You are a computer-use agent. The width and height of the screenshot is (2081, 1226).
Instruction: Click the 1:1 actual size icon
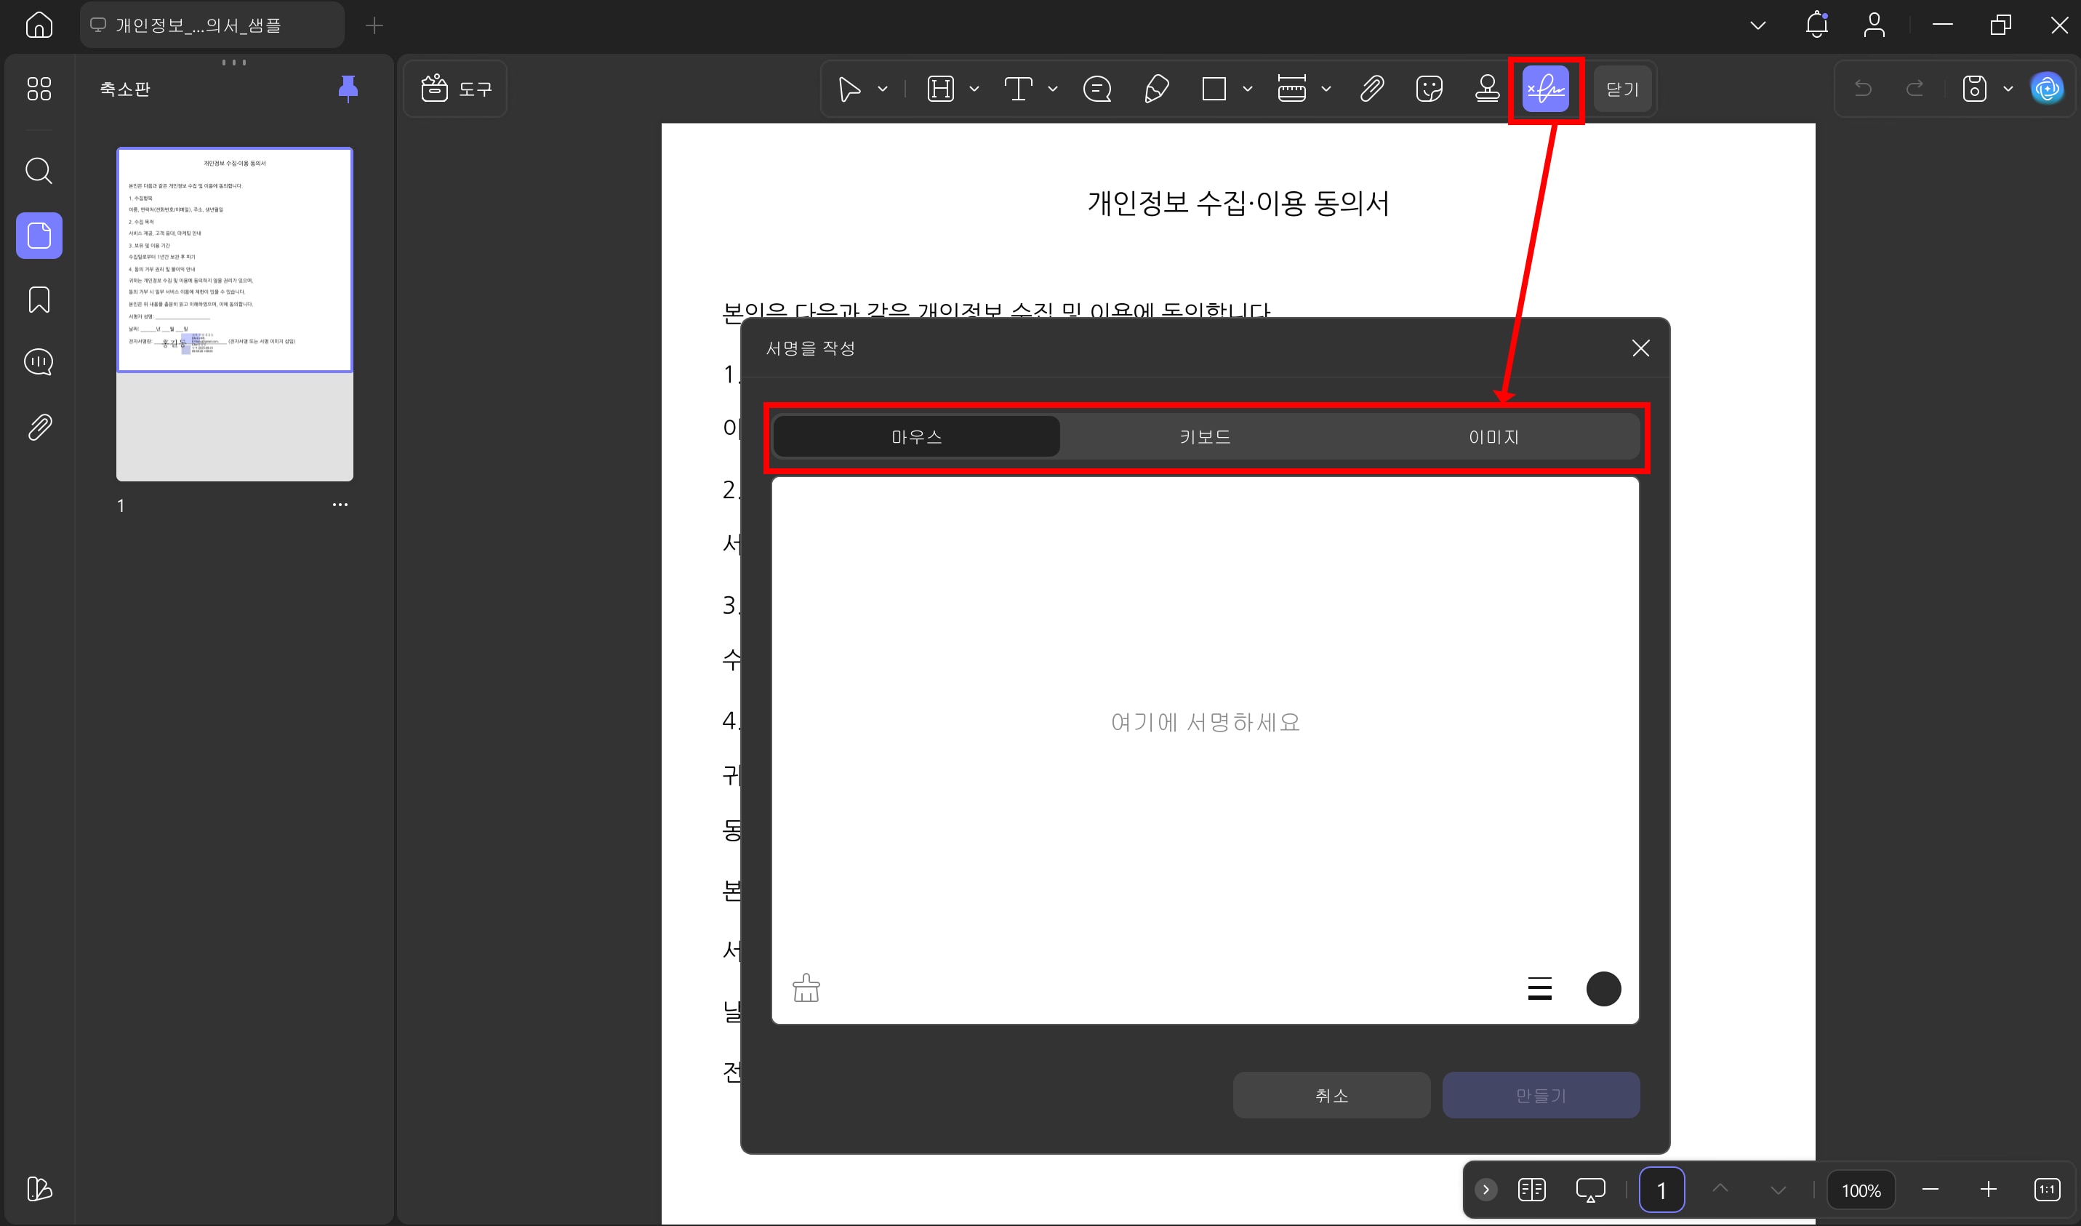click(2046, 1189)
